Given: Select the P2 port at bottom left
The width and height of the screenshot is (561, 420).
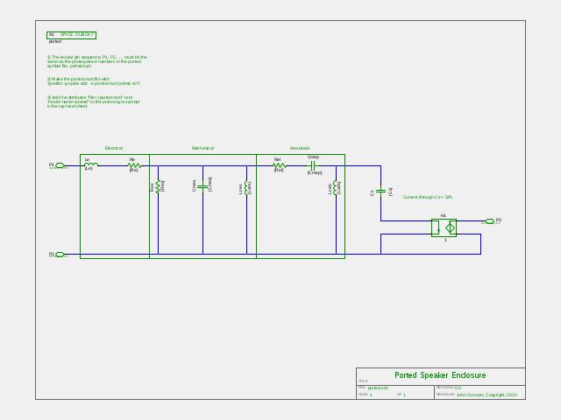Looking at the screenshot, I should click(60, 255).
